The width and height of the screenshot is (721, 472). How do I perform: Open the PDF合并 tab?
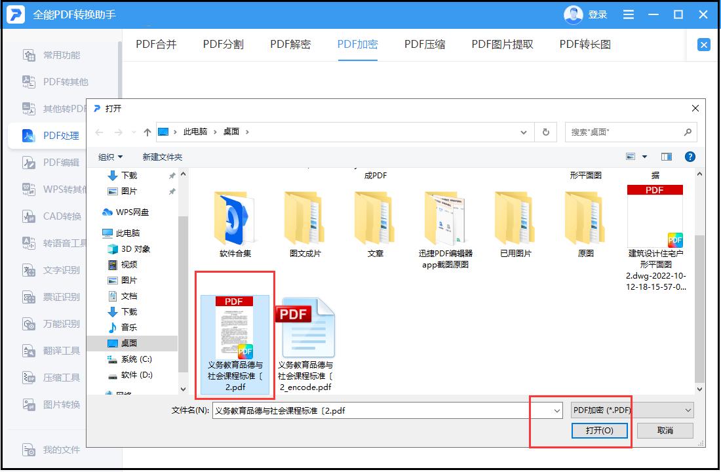click(x=156, y=44)
